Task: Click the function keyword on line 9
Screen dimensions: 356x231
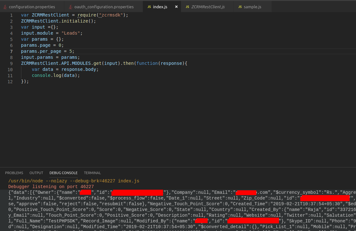Action: pyautogui.click(x=147, y=63)
